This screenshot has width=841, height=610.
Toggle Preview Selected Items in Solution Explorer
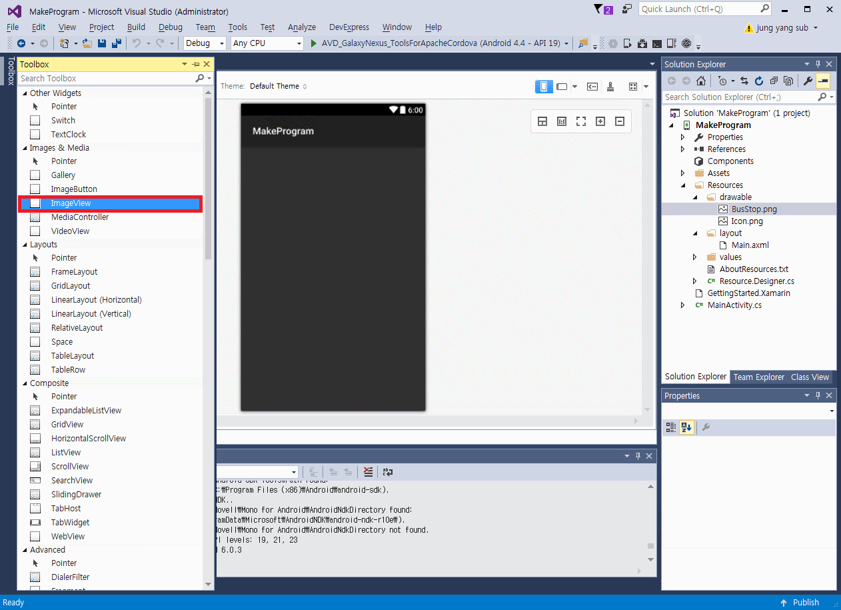pyautogui.click(x=823, y=81)
